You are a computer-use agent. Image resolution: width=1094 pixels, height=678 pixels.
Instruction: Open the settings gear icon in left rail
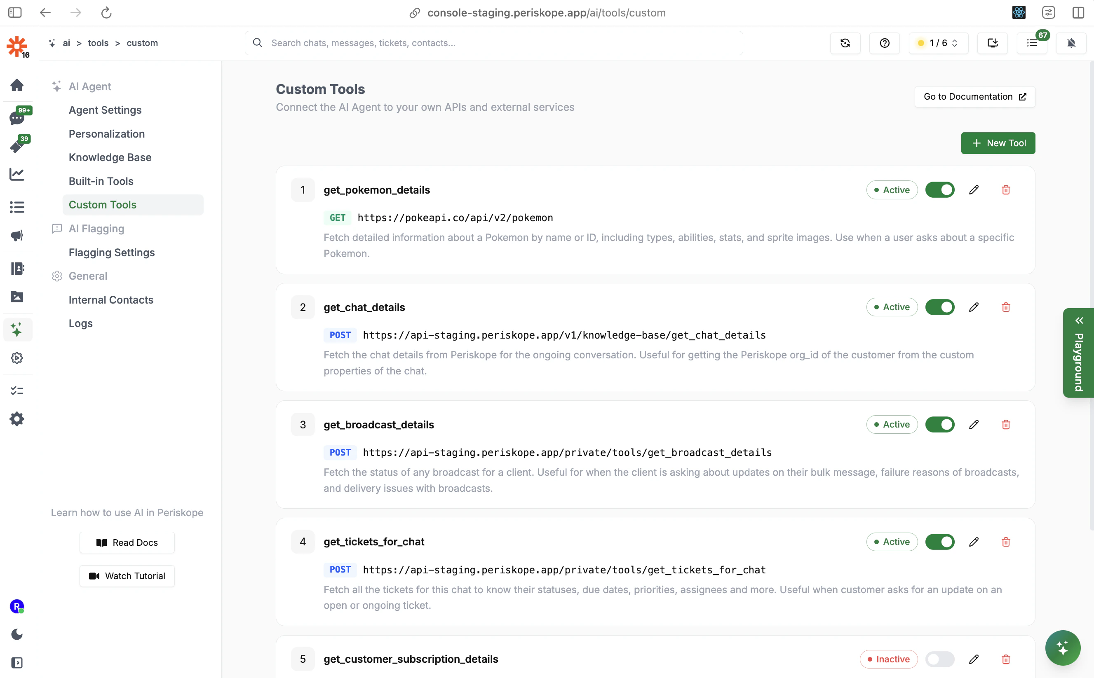pos(17,419)
